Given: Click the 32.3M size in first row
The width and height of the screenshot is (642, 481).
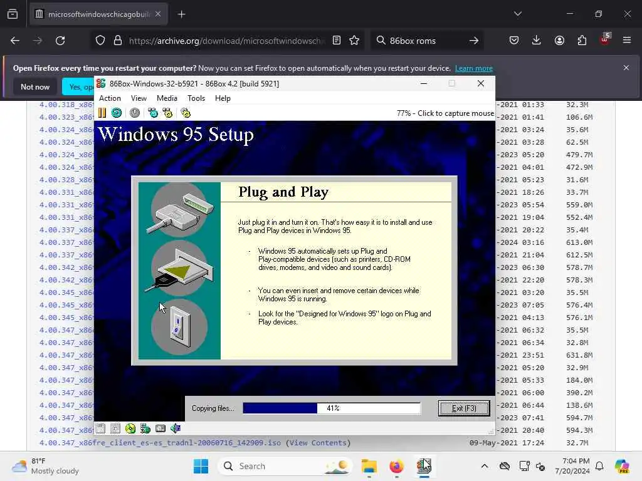Looking at the screenshot, I should (x=577, y=105).
